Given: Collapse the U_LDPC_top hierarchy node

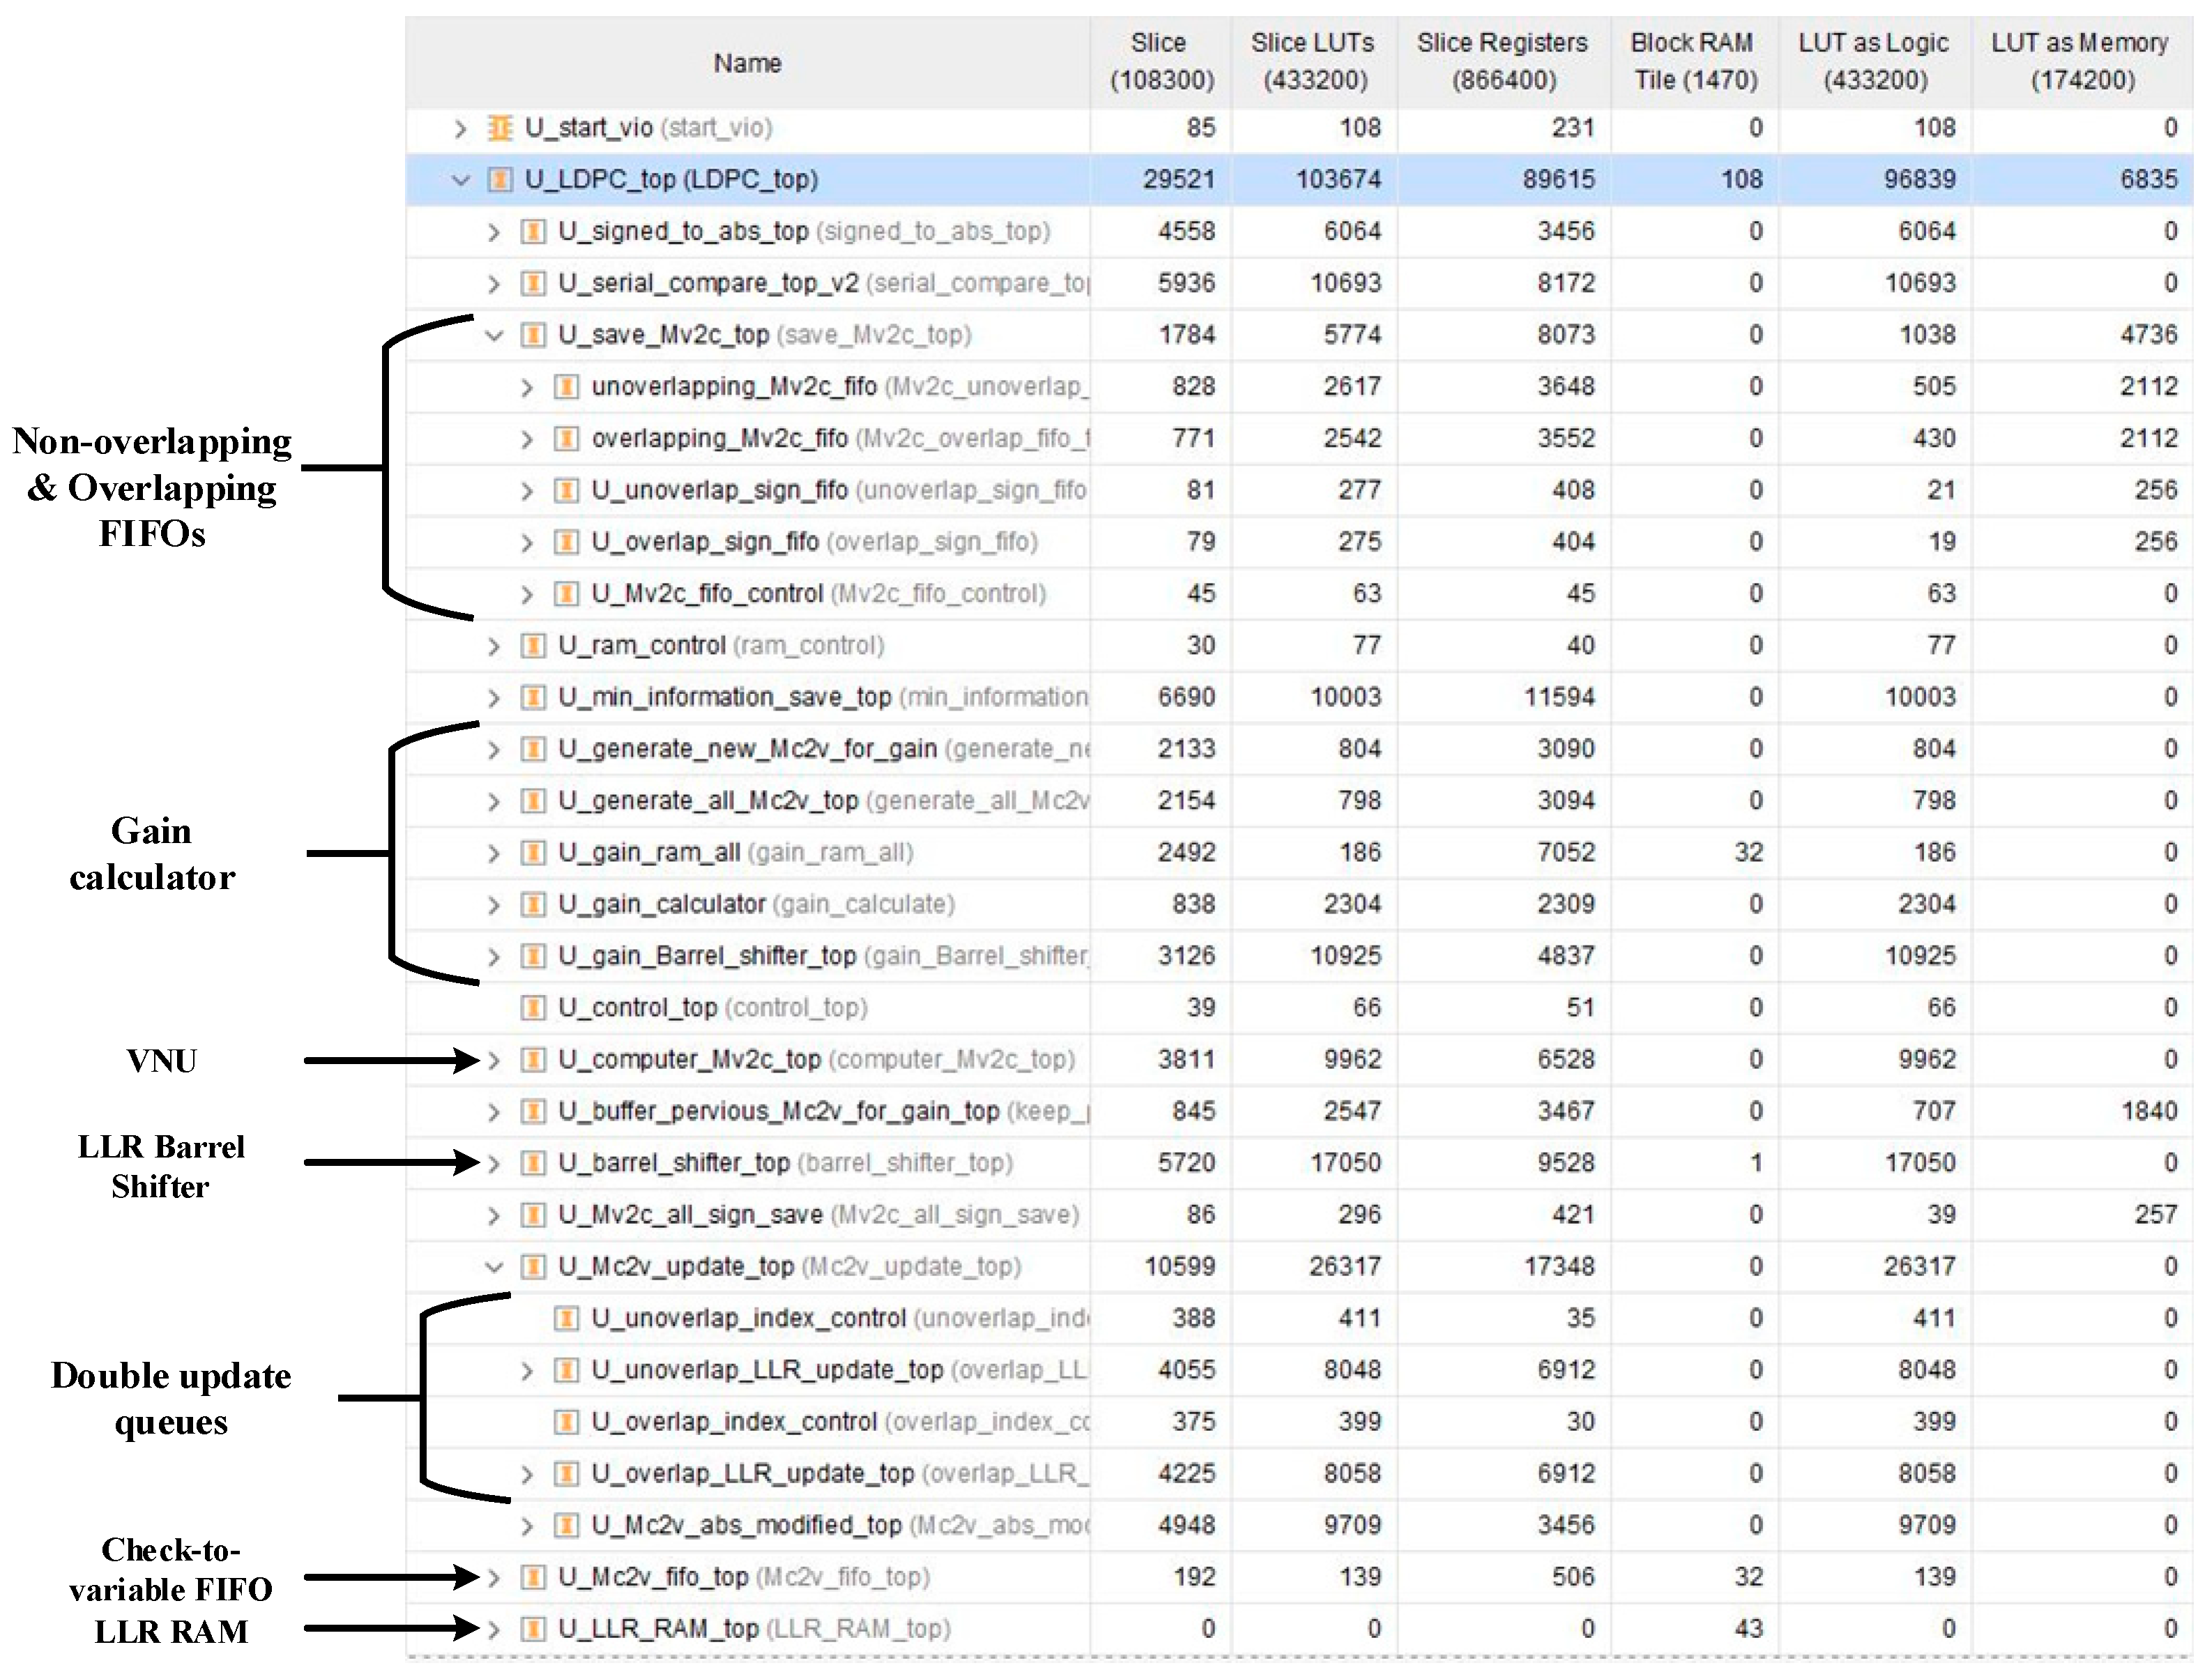Looking at the screenshot, I should click(460, 180).
